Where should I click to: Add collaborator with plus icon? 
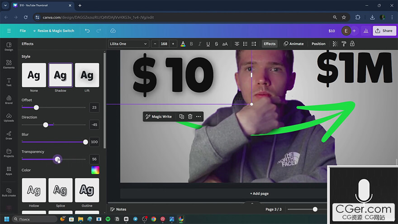[x=354, y=31]
